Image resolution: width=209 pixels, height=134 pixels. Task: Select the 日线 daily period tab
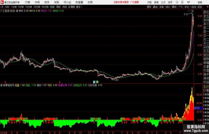[x=52, y=7]
